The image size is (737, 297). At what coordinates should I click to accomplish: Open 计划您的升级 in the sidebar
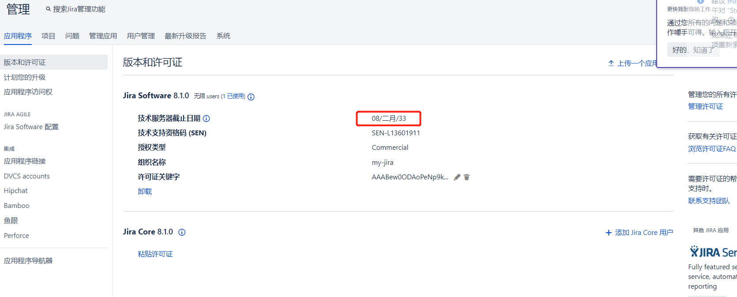point(25,77)
